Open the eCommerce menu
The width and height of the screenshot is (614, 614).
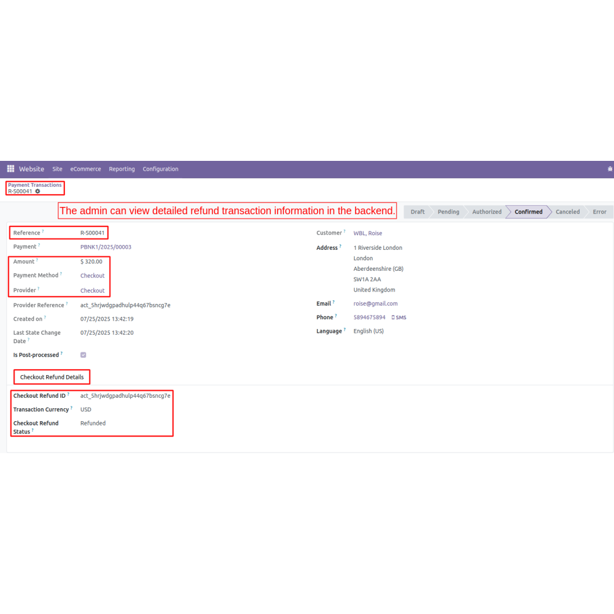85,169
